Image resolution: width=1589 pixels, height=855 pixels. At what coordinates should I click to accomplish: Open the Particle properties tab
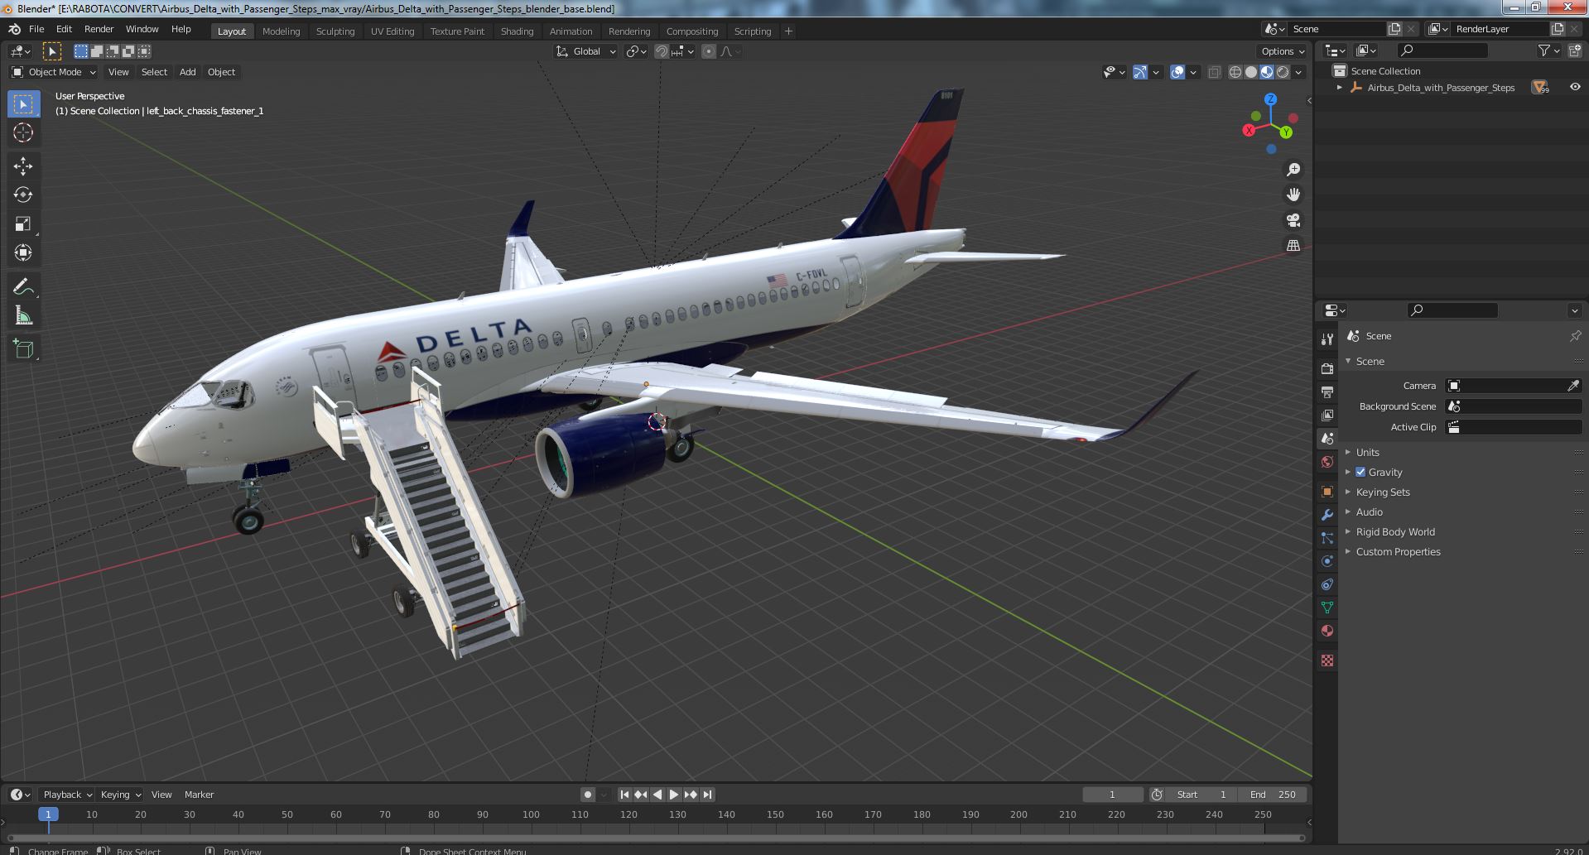(x=1327, y=538)
